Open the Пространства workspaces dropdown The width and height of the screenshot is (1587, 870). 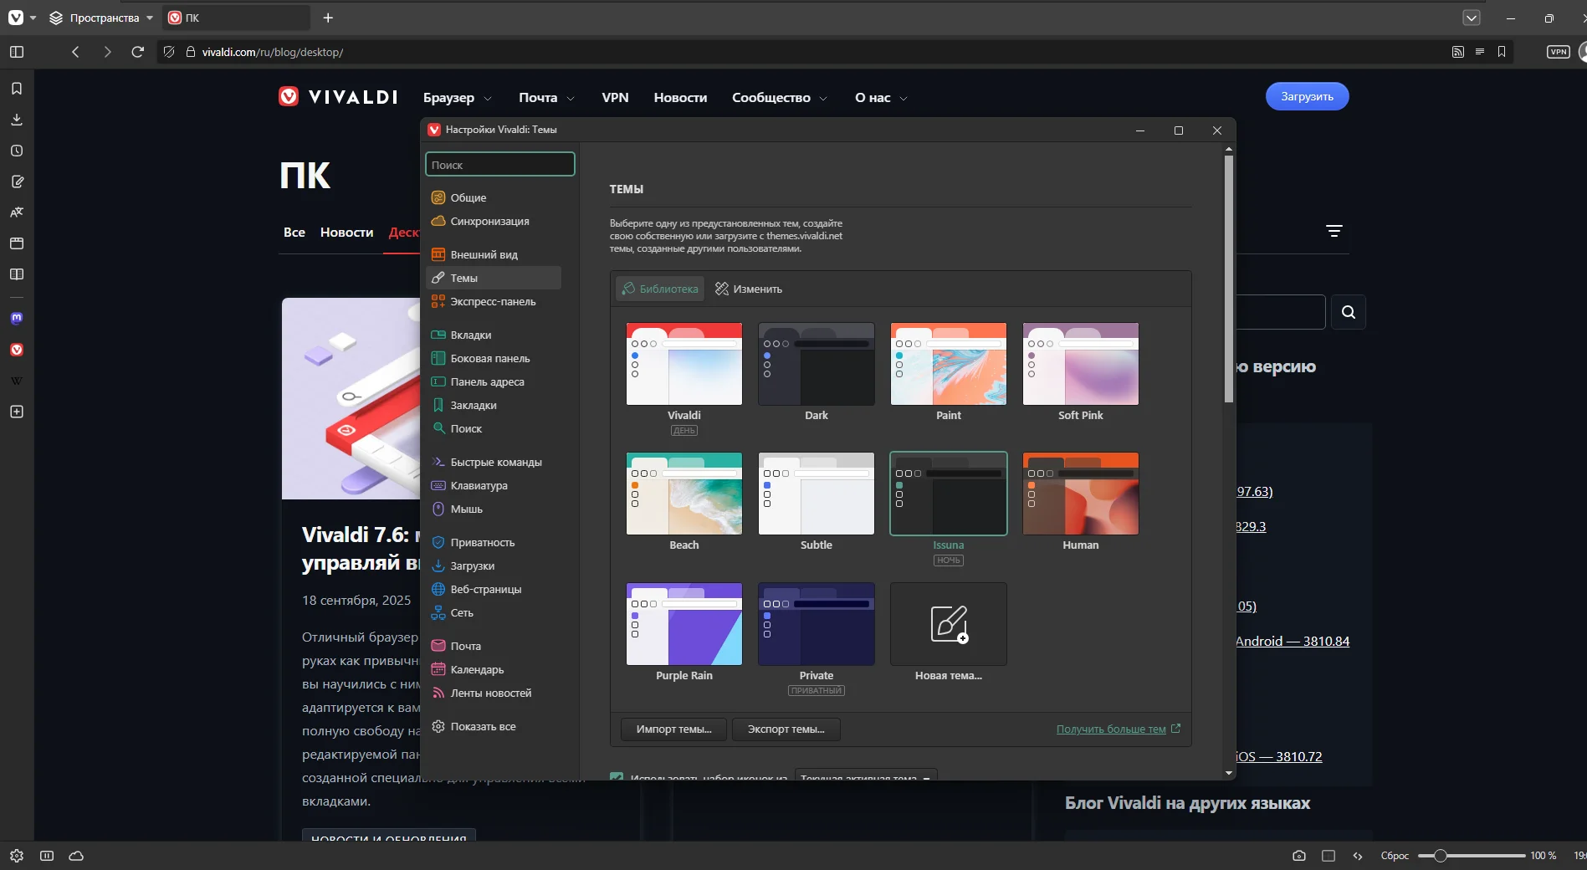click(x=102, y=18)
